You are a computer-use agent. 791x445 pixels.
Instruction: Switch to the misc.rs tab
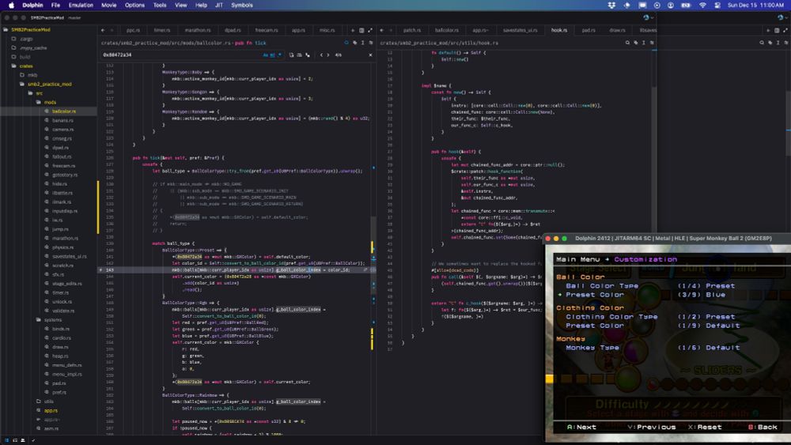pyautogui.click(x=327, y=30)
